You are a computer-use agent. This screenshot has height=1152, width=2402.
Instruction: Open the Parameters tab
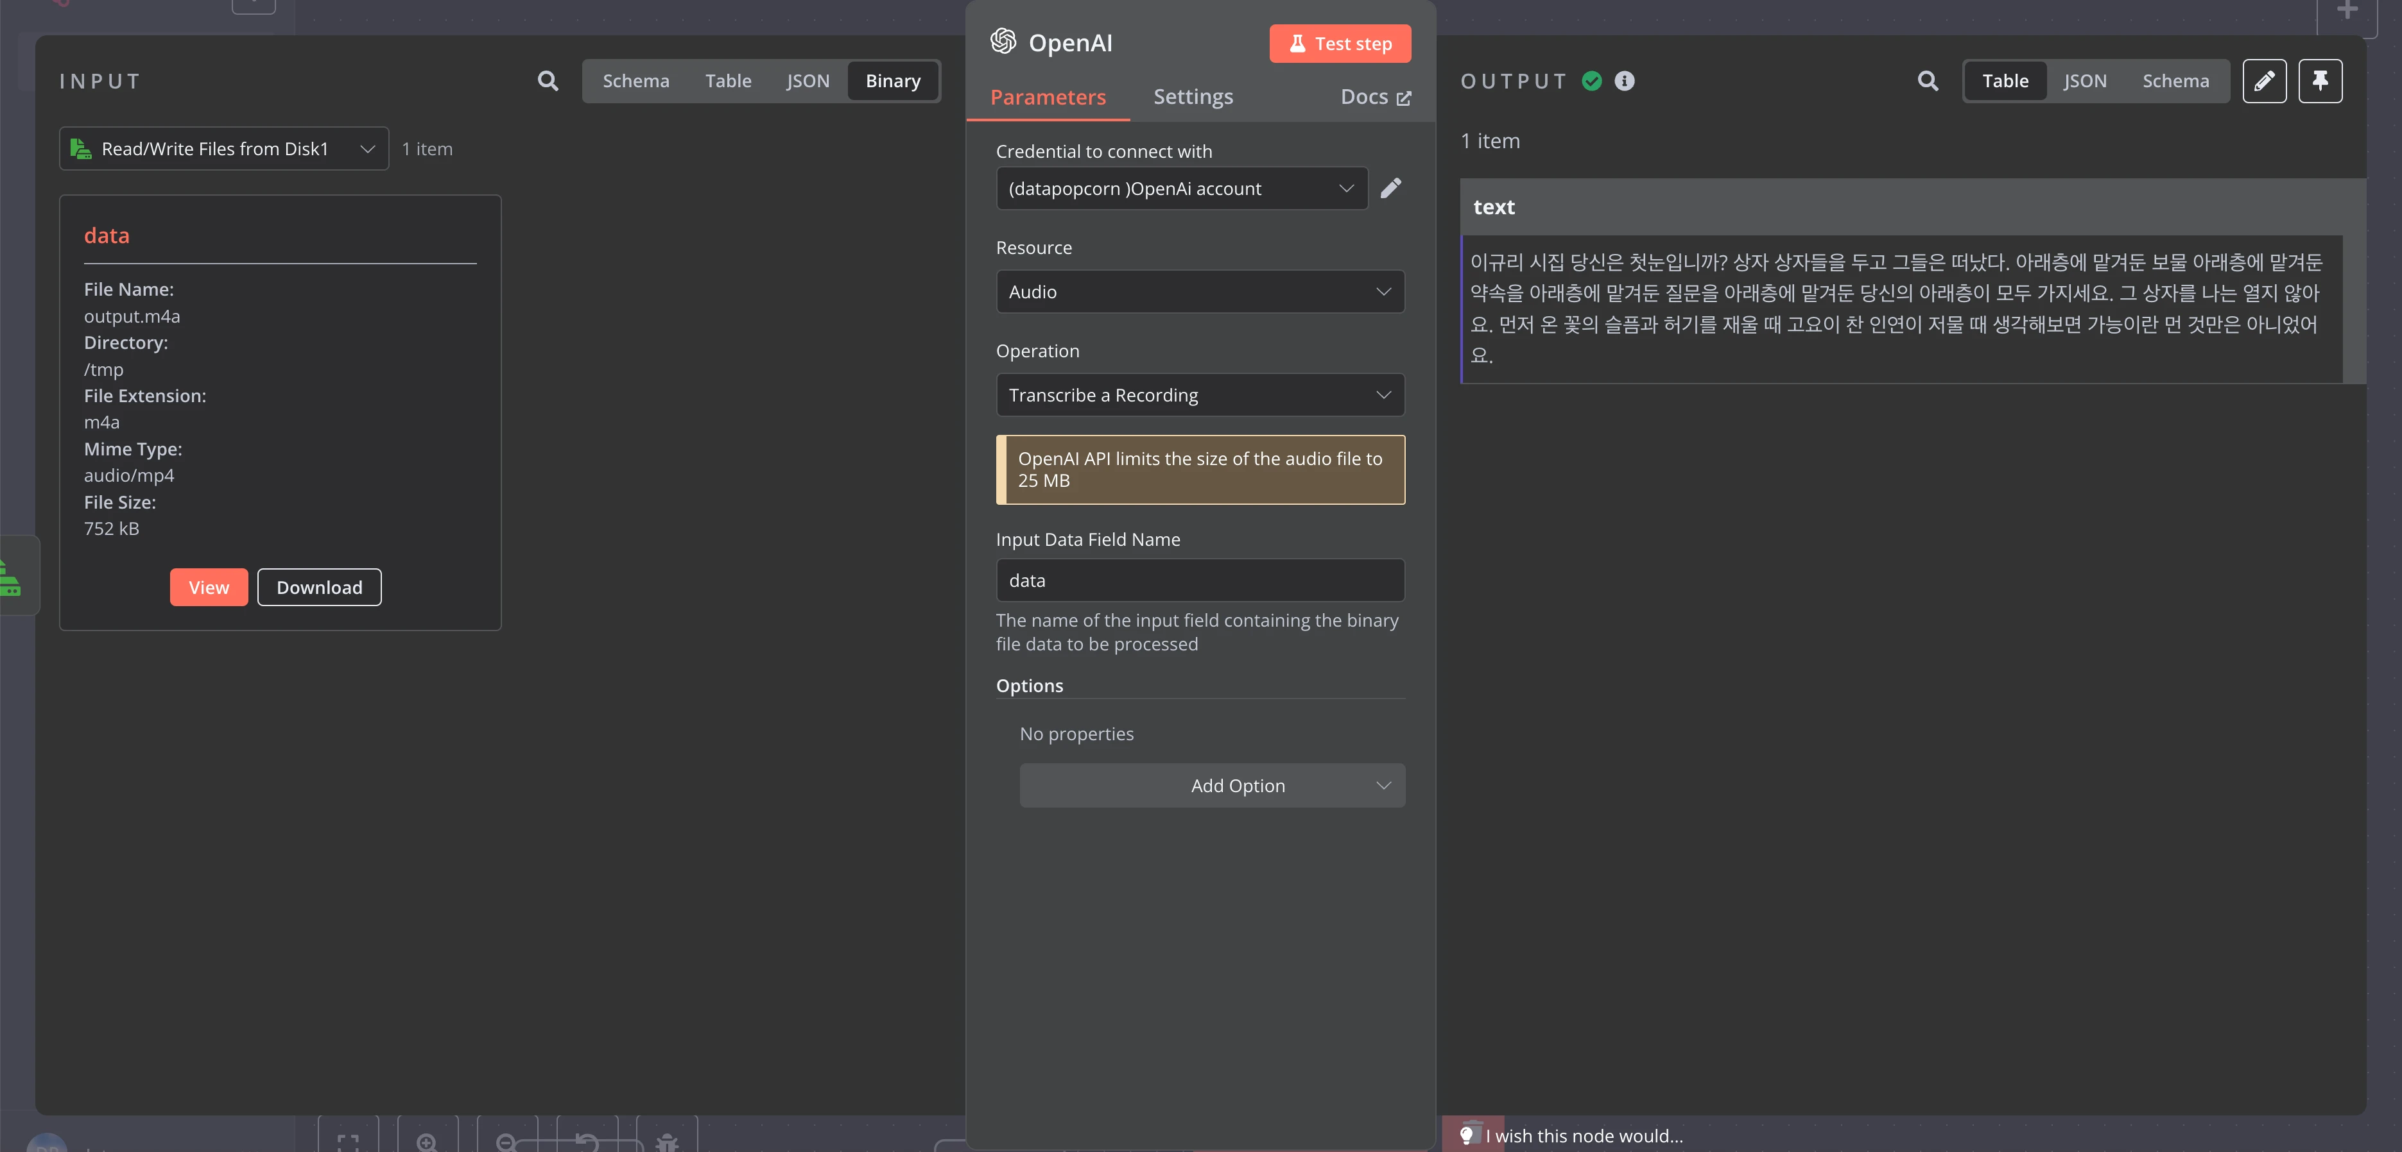(x=1048, y=97)
